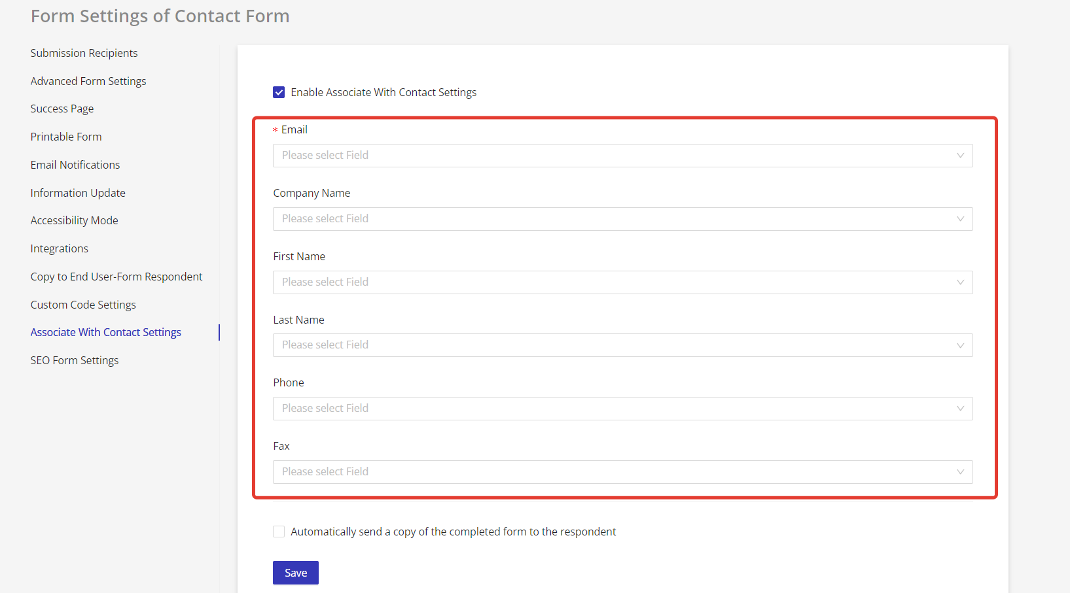Click the Fax dropdown chevron arrow
1070x593 pixels.
pos(960,472)
